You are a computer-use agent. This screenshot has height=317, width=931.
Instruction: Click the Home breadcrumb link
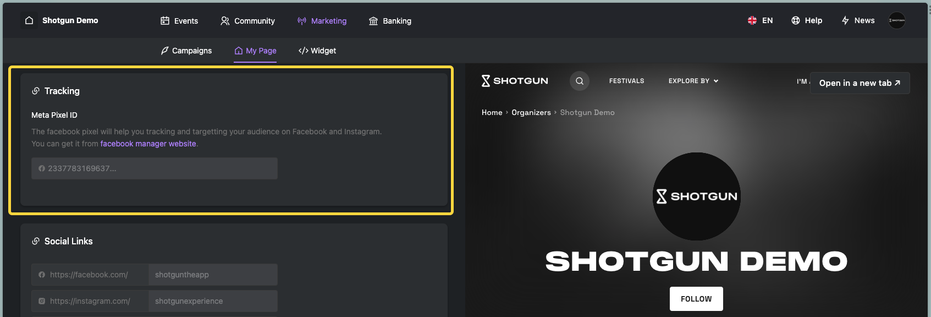[x=492, y=112]
